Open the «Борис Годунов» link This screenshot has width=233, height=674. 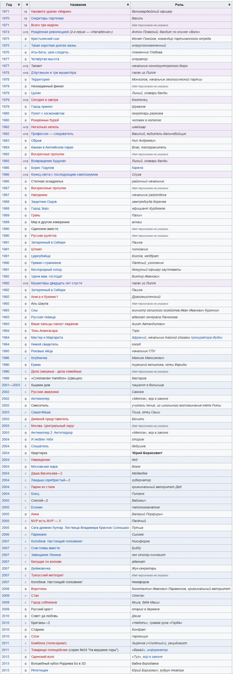coord(42,168)
